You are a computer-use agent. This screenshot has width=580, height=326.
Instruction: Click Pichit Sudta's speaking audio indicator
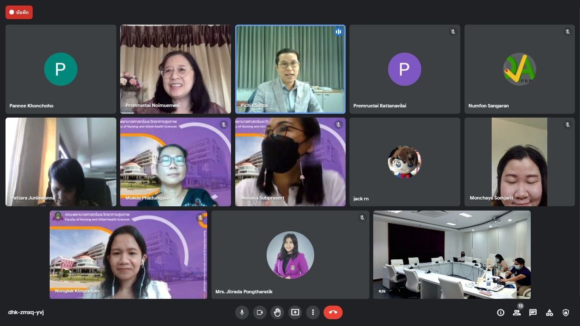(x=338, y=32)
